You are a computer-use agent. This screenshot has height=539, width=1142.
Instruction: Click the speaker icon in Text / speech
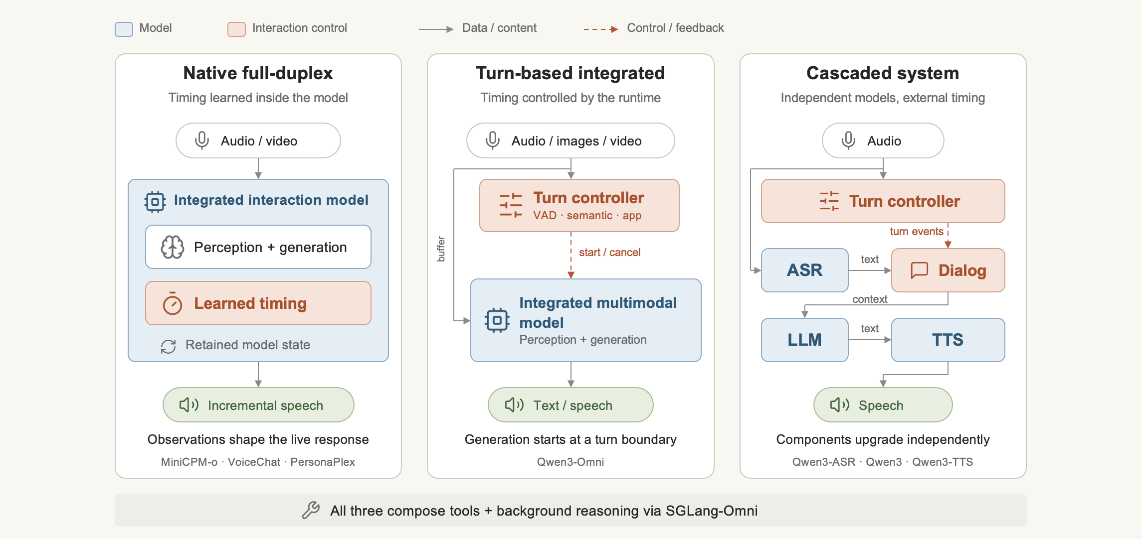(x=514, y=405)
